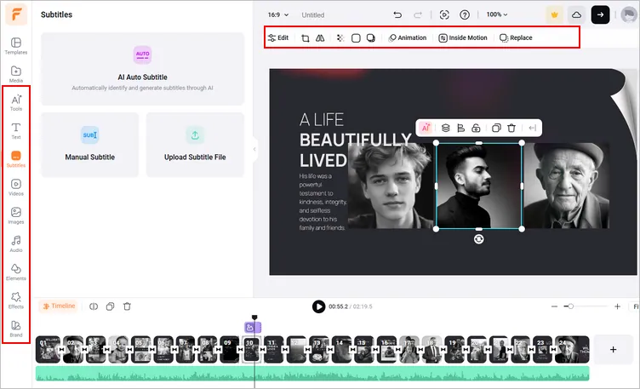Viewport: 640px width, 389px height.
Task: Click the black export arrow button
Action: [x=600, y=14]
